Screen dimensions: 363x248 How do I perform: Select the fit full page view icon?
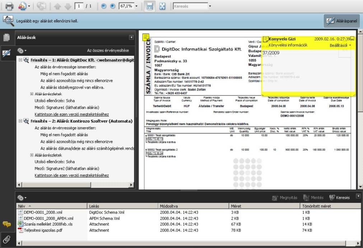pos(162,6)
